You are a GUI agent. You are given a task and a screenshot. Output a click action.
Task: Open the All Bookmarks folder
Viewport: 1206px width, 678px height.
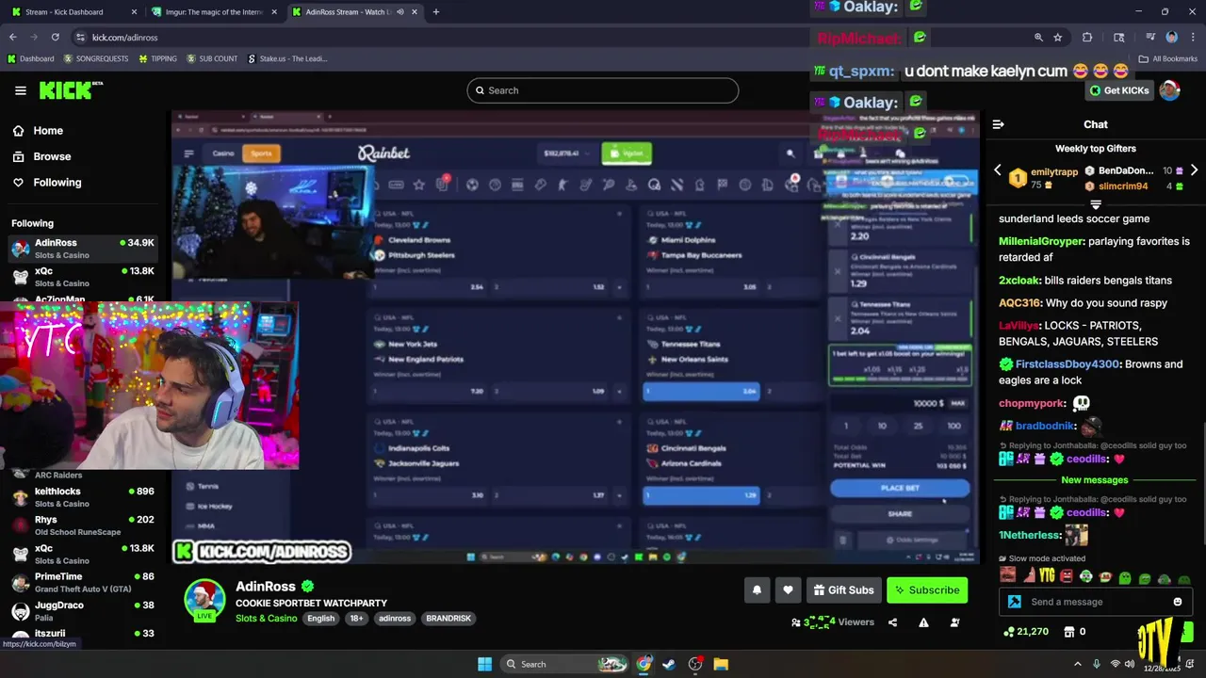tap(1168, 58)
